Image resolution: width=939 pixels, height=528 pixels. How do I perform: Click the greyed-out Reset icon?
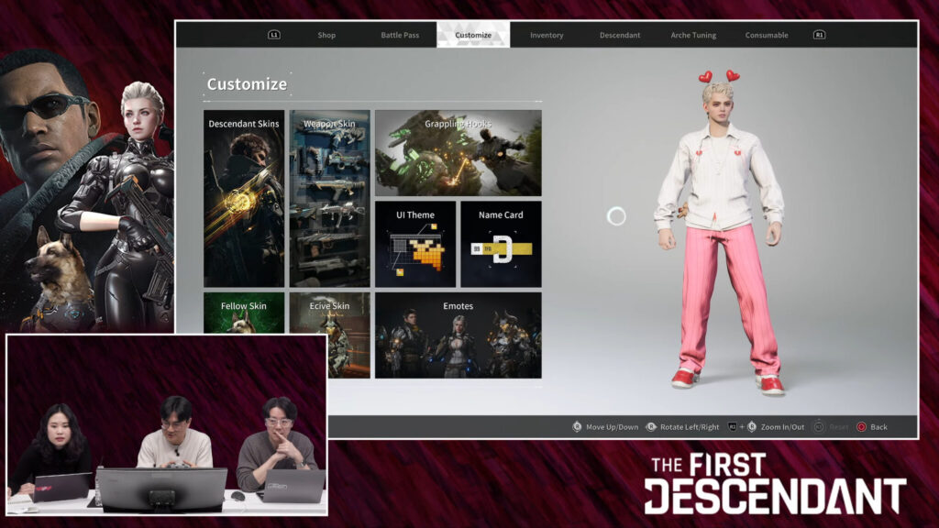(x=819, y=427)
